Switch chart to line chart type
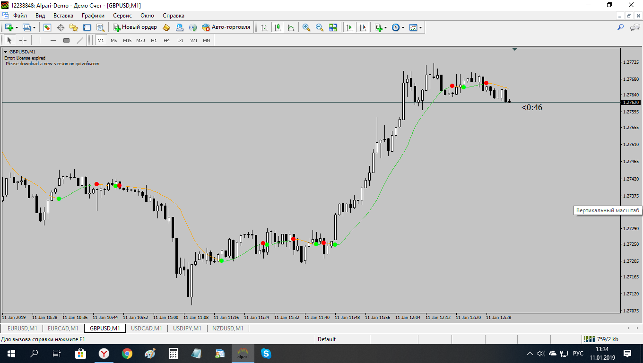The height and width of the screenshot is (363, 643). [x=291, y=27]
